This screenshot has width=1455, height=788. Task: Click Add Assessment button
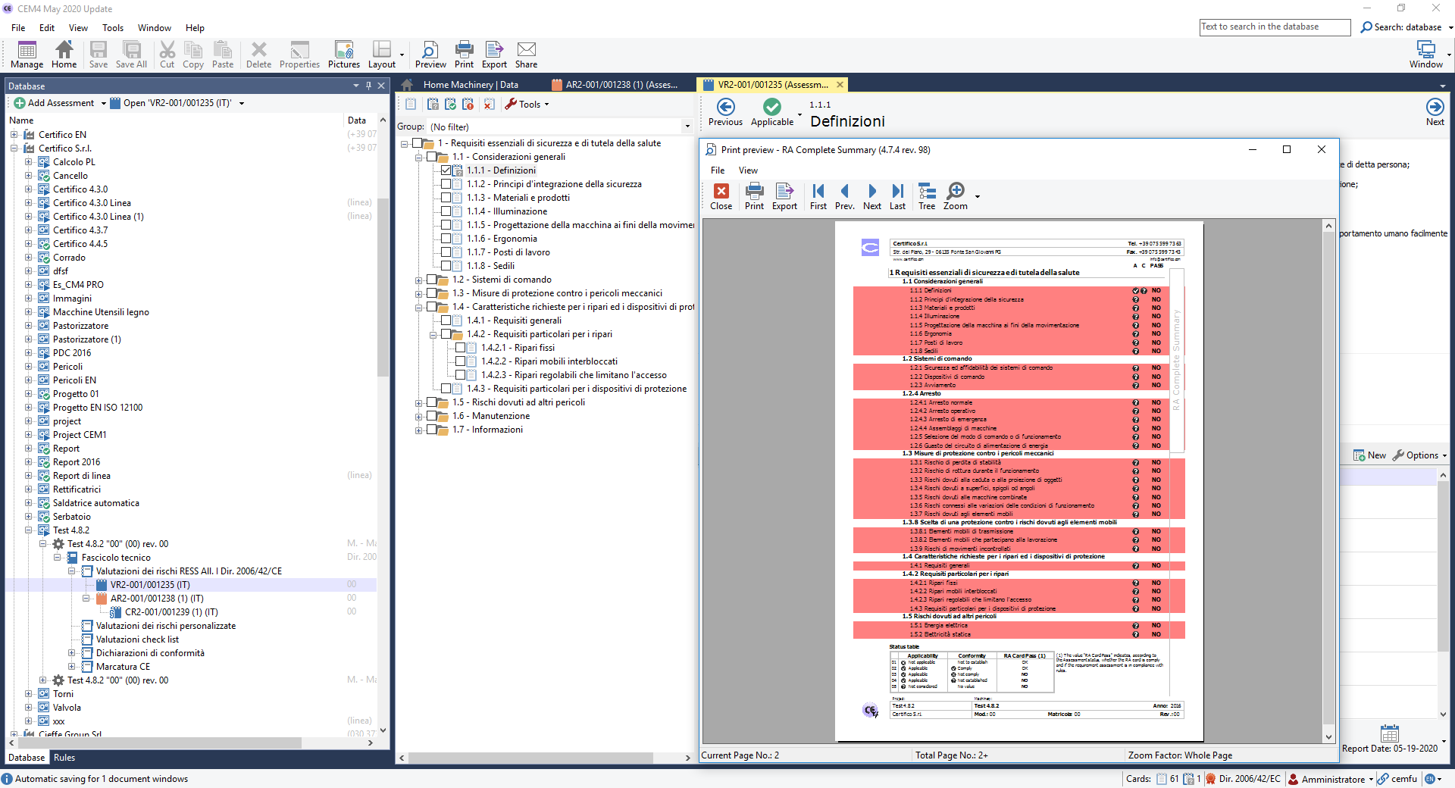point(55,103)
